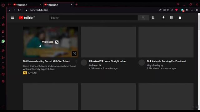Open the GX Corner controller icon
Viewport: 200px width, 112px height.
(9, 5)
